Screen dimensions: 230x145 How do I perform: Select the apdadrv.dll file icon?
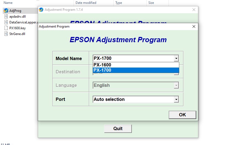pyautogui.click(x=6, y=17)
